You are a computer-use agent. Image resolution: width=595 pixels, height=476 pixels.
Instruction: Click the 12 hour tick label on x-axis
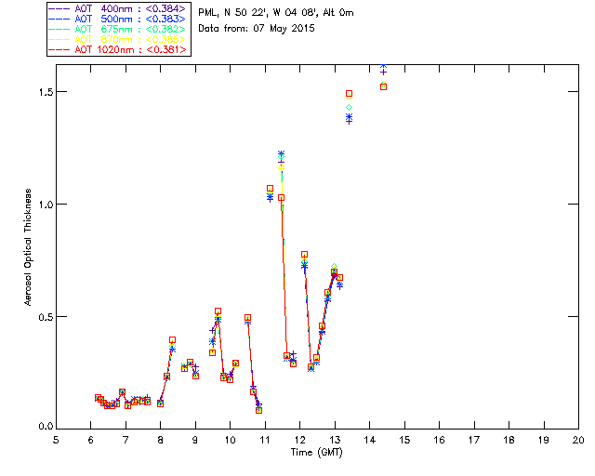point(300,440)
